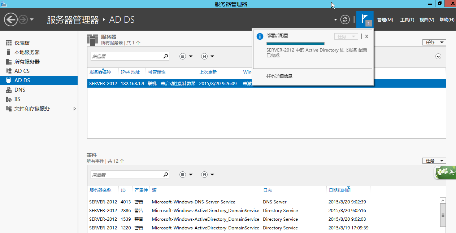Open 任务详细信息 link
This screenshot has width=456, height=233.
pos(279,76)
